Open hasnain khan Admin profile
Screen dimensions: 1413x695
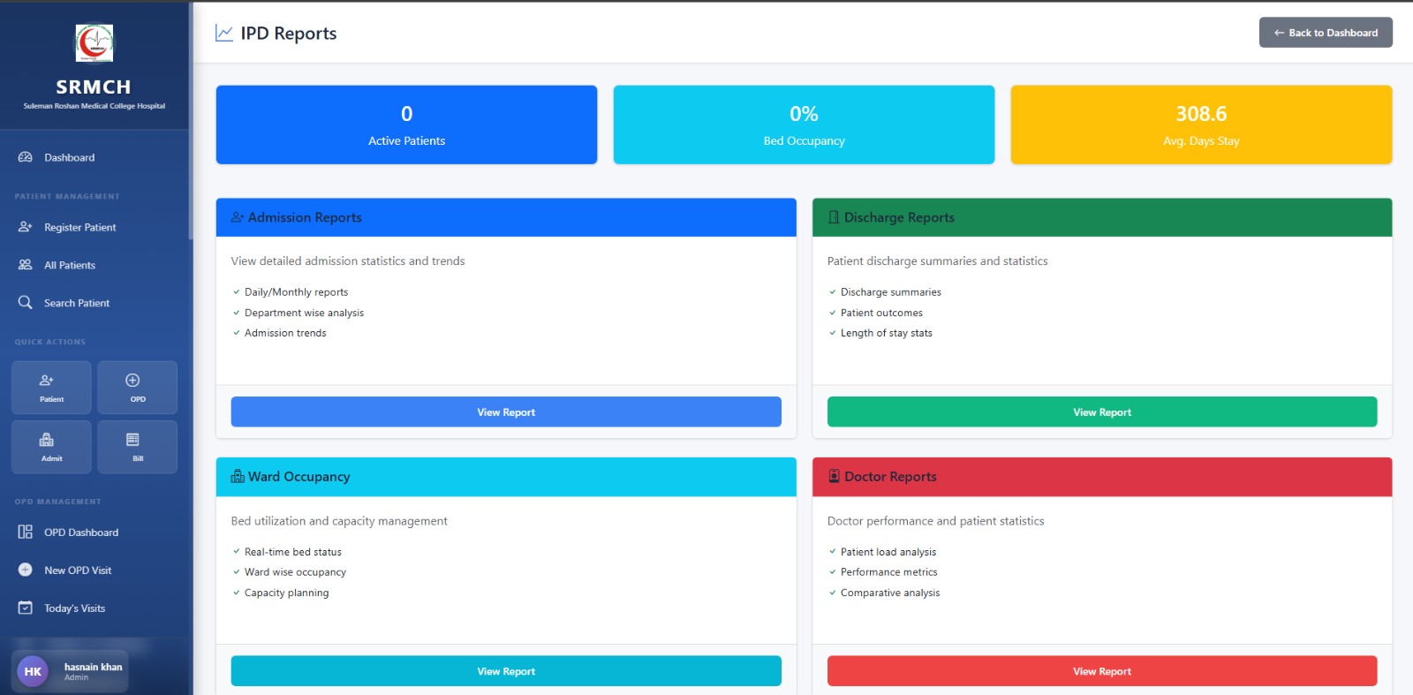[70, 671]
